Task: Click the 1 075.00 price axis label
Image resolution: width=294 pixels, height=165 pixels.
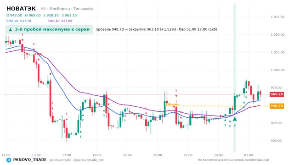Action: 277,17
